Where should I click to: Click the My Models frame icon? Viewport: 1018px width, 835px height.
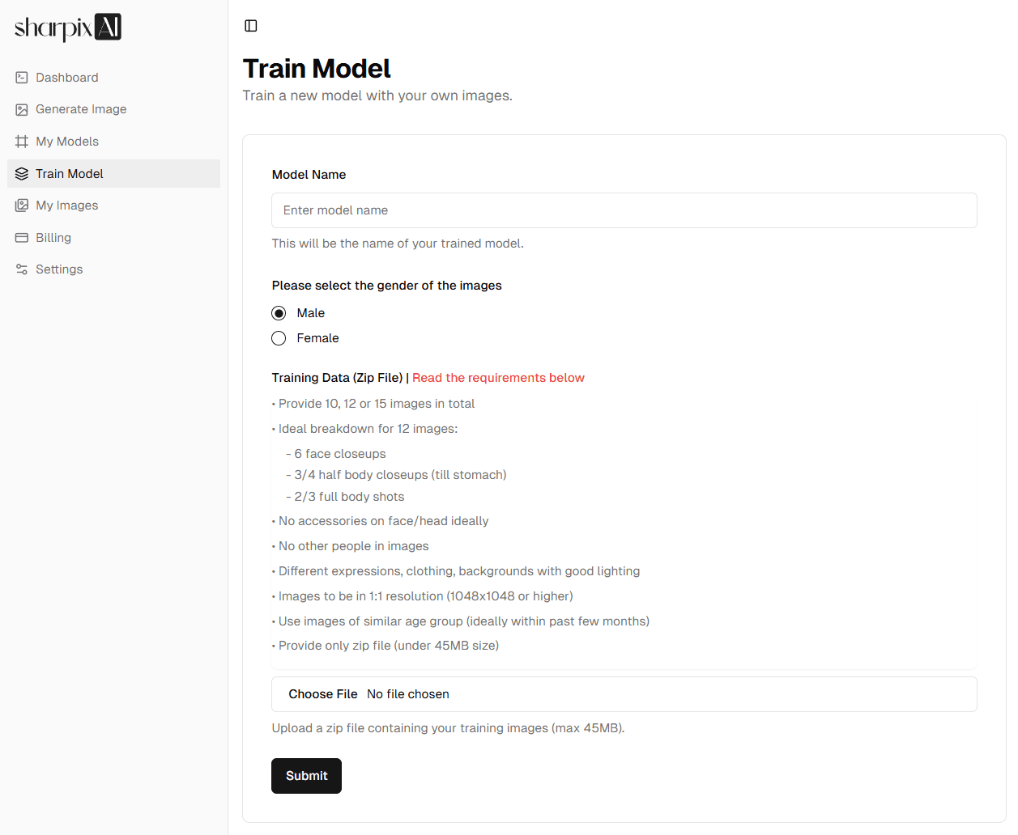click(x=22, y=142)
